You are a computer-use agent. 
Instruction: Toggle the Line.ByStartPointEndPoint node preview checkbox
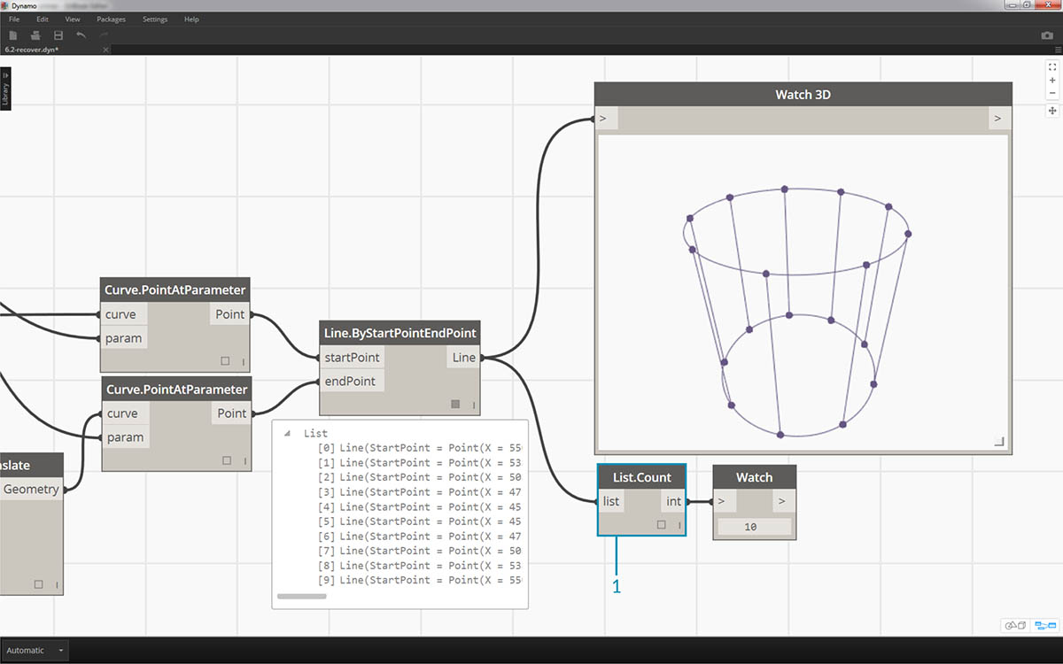455,405
